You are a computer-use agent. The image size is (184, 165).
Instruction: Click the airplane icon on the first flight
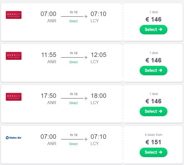click(86, 17)
